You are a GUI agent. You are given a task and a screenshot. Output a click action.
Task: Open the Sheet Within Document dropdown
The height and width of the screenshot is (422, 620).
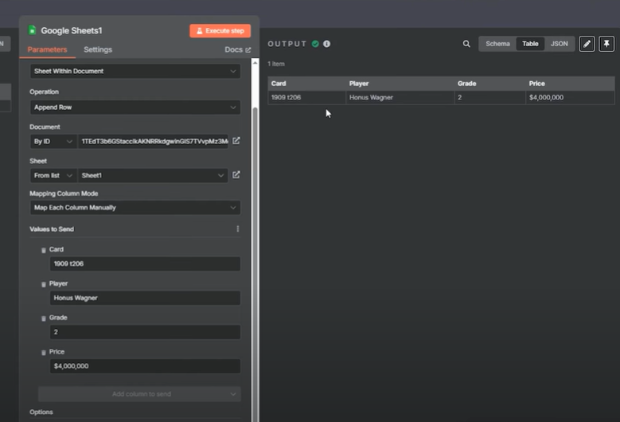coord(135,71)
